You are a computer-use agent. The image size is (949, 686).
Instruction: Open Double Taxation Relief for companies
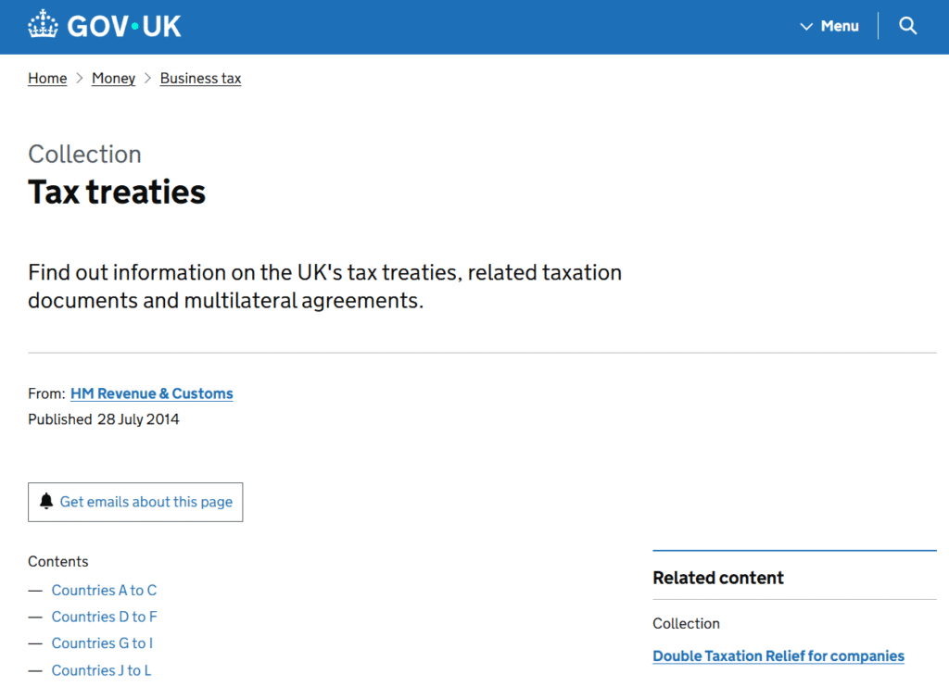778,656
